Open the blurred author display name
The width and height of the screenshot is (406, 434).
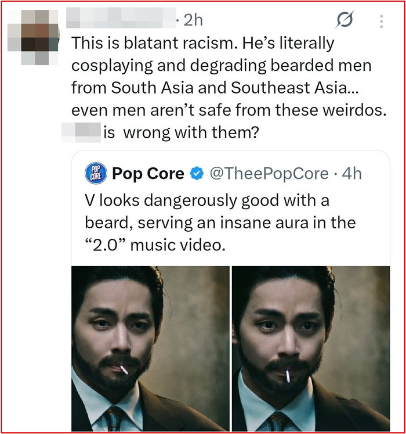[x=121, y=20]
